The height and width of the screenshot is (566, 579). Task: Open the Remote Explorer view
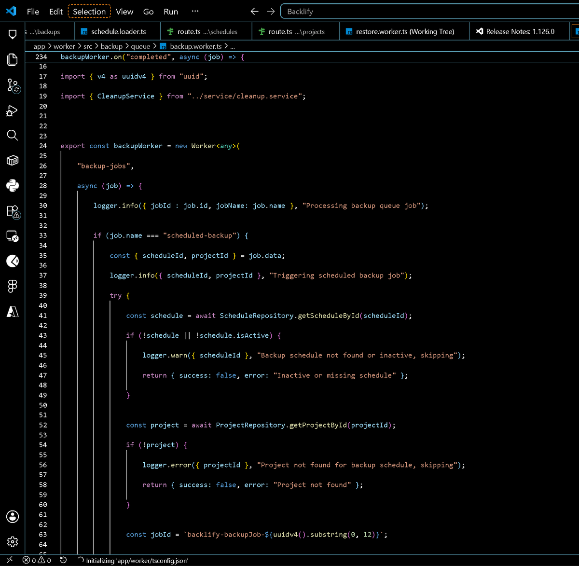point(13,236)
